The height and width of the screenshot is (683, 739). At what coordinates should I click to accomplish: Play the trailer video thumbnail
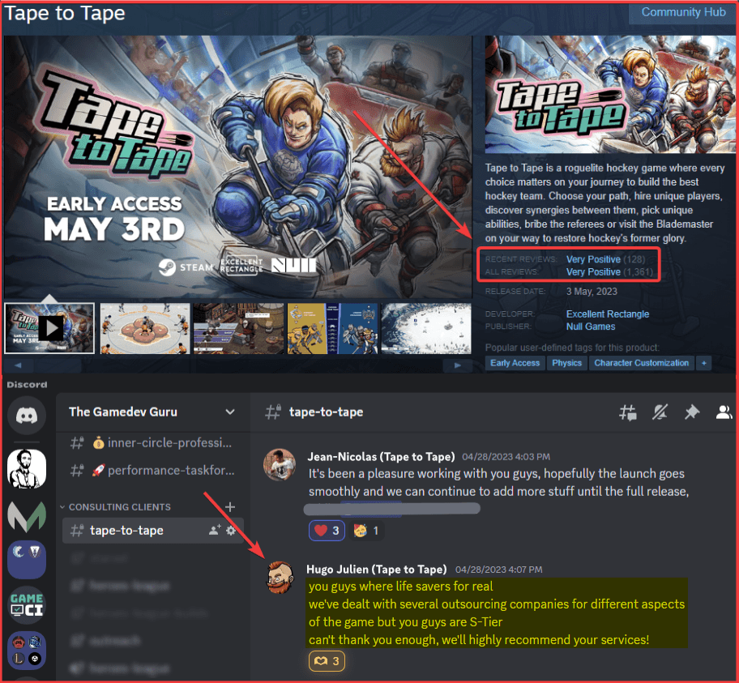[x=49, y=328]
